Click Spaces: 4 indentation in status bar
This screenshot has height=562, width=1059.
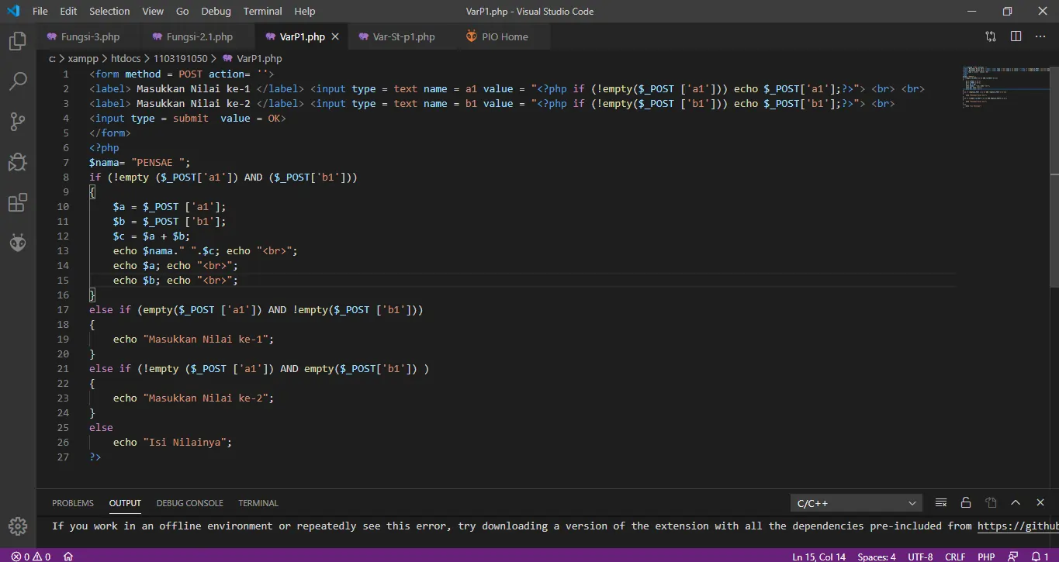pyautogui.click(x=877, y=556)
